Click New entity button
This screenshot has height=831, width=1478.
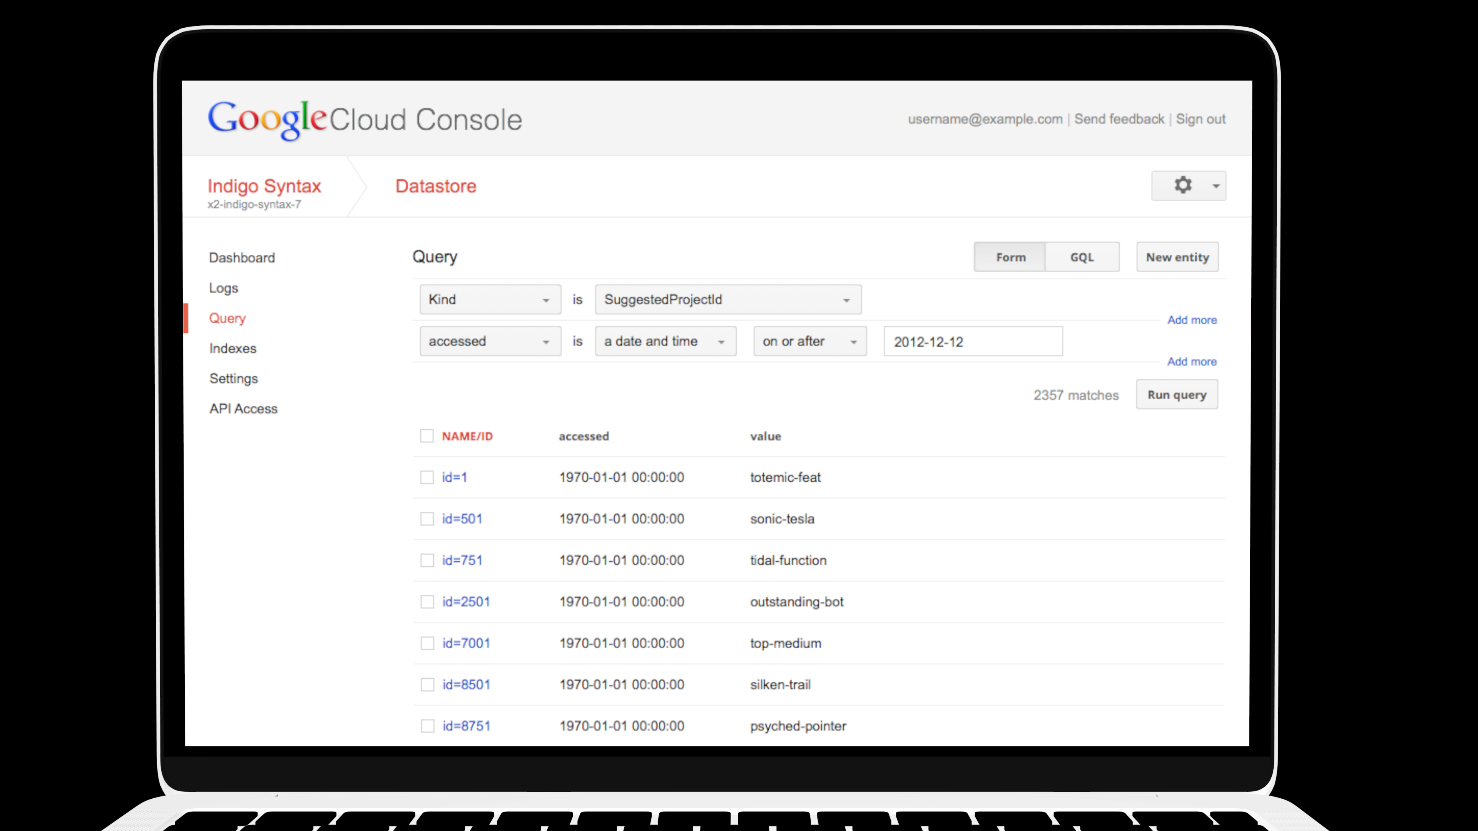tap(1177, 257)
